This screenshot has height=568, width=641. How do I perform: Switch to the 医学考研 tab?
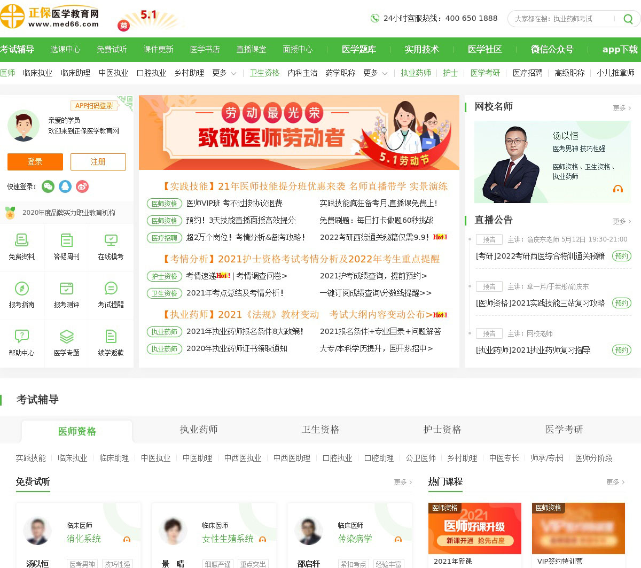(x=564, y=430)
